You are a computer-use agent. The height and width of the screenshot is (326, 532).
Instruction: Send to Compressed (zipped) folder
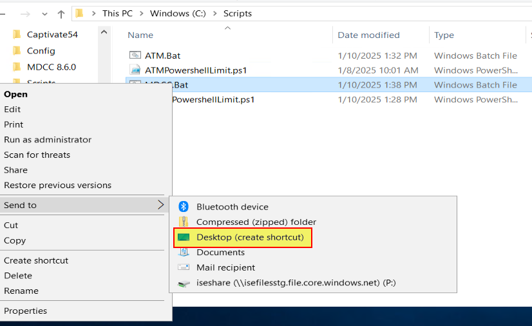pos(256,222)
